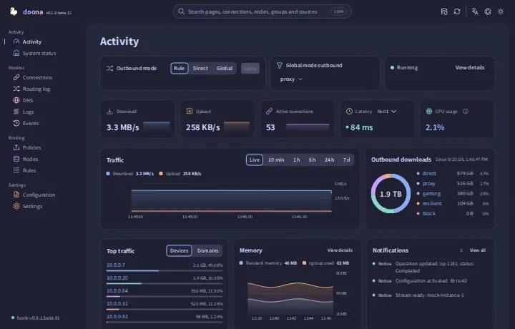Open the palette icon in top bar

point(488,11)
